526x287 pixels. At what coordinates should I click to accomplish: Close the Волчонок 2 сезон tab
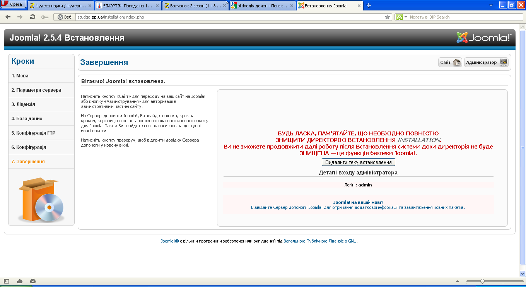click(224, 6)
